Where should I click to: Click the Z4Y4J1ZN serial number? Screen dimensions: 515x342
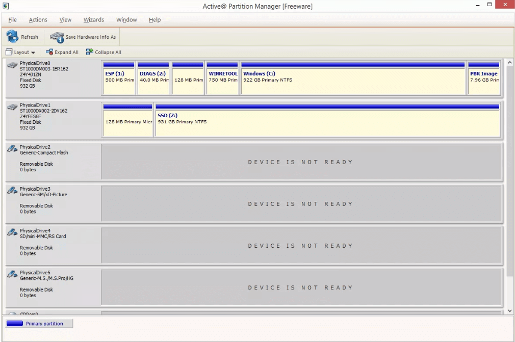coord(30,74)
